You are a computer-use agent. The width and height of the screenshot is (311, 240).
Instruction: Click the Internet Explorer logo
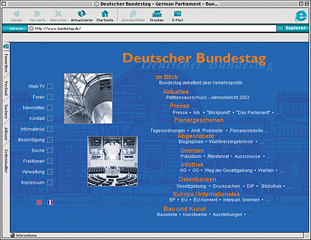301,16
